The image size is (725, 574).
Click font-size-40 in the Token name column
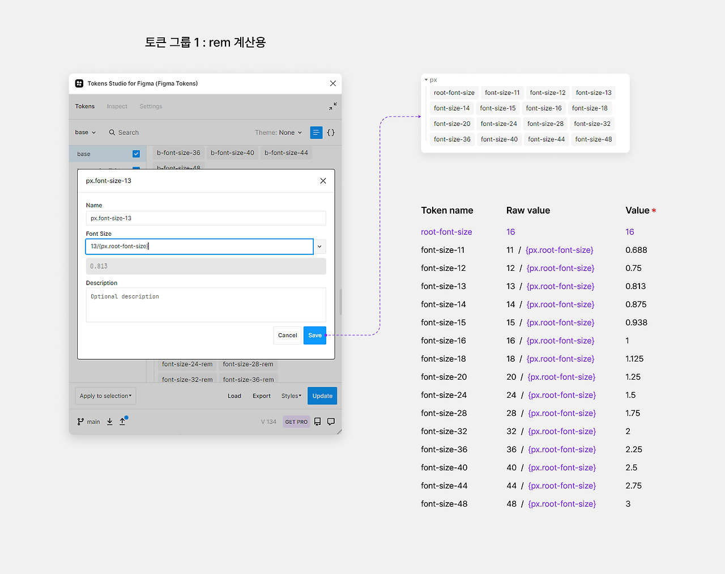[x=444, y=467]
